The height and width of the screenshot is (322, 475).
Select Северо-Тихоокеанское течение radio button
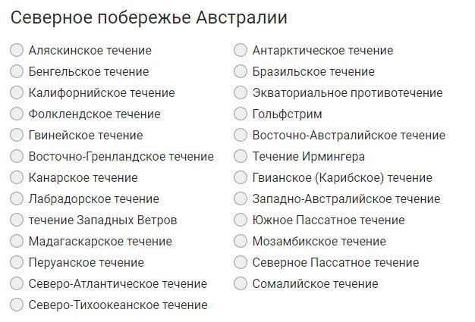(x=17, y=305)
